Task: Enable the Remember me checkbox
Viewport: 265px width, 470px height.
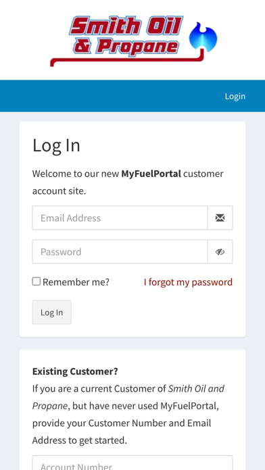Action: click(37, 282)
